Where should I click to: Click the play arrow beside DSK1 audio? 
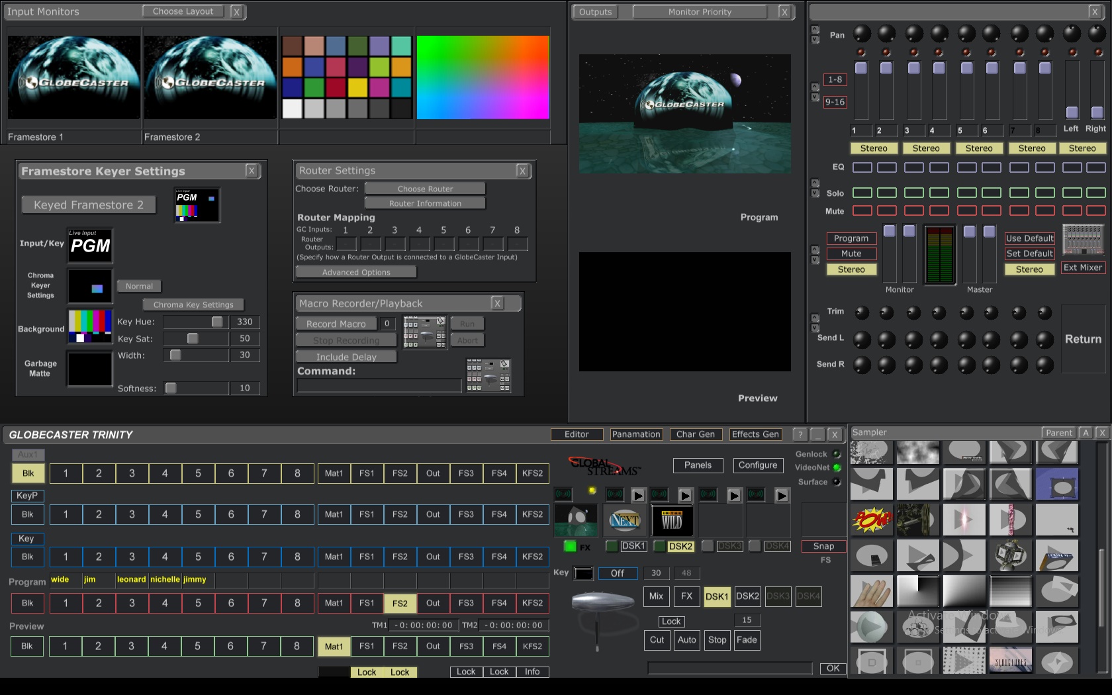(x=638, y=495)
